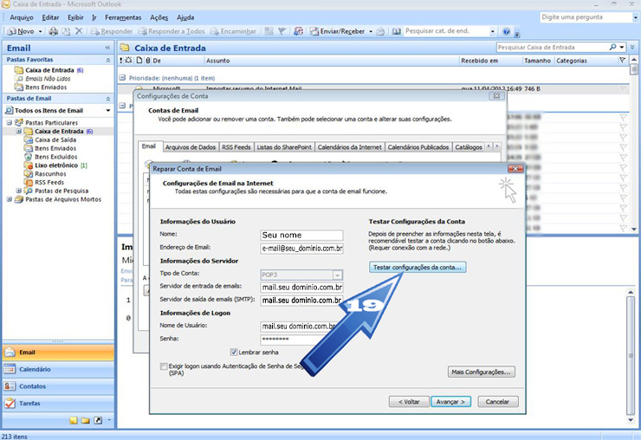
Task: Collapse the Pastas Particulares tree node
Action: click(10, 123)
